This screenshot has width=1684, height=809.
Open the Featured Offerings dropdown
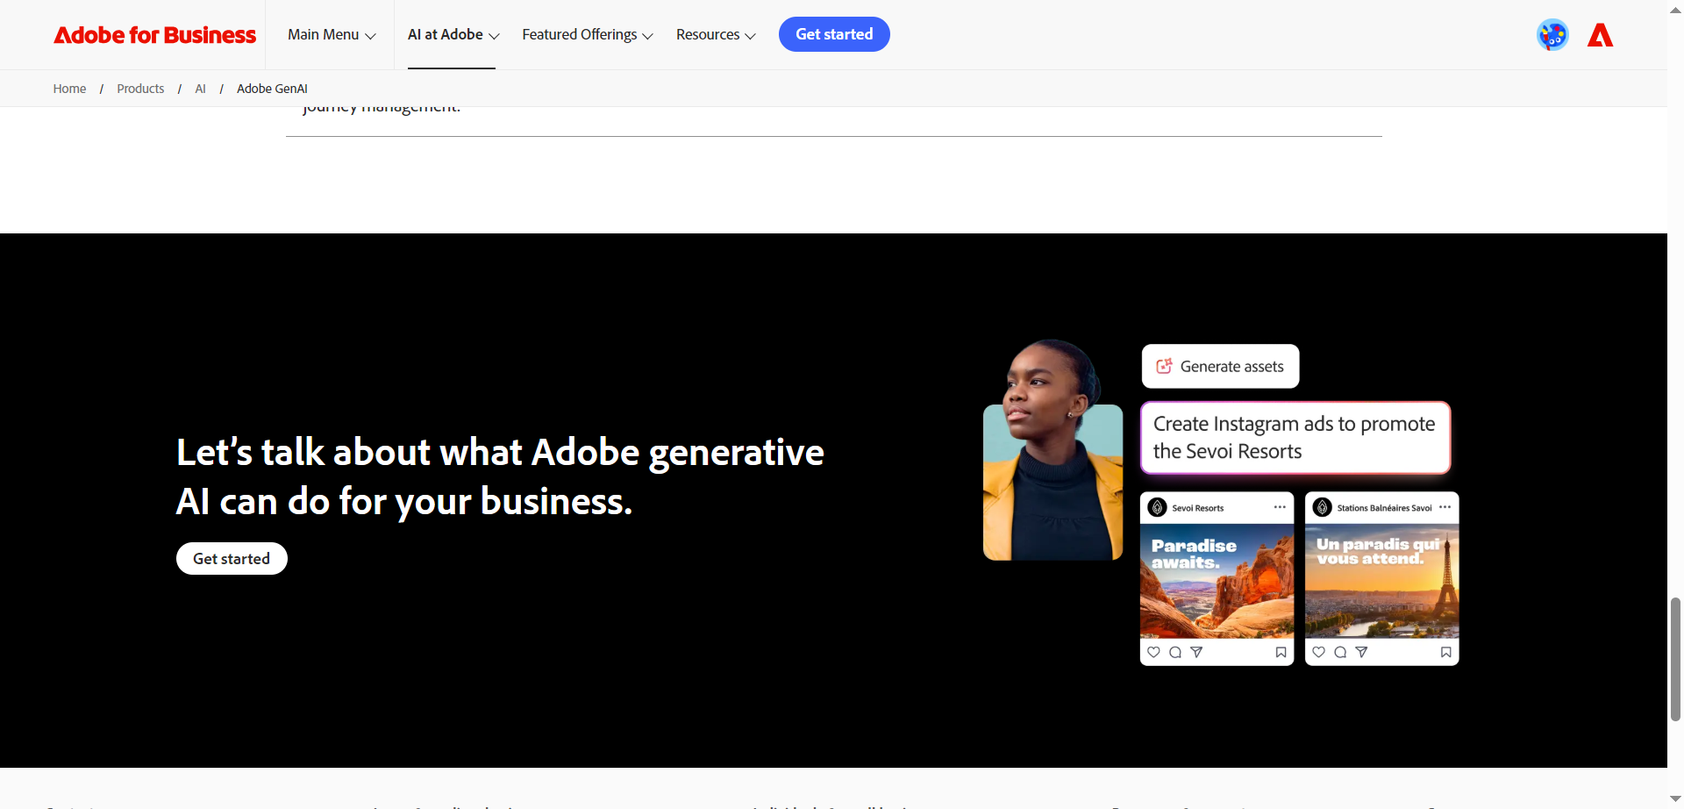(587, 35)
